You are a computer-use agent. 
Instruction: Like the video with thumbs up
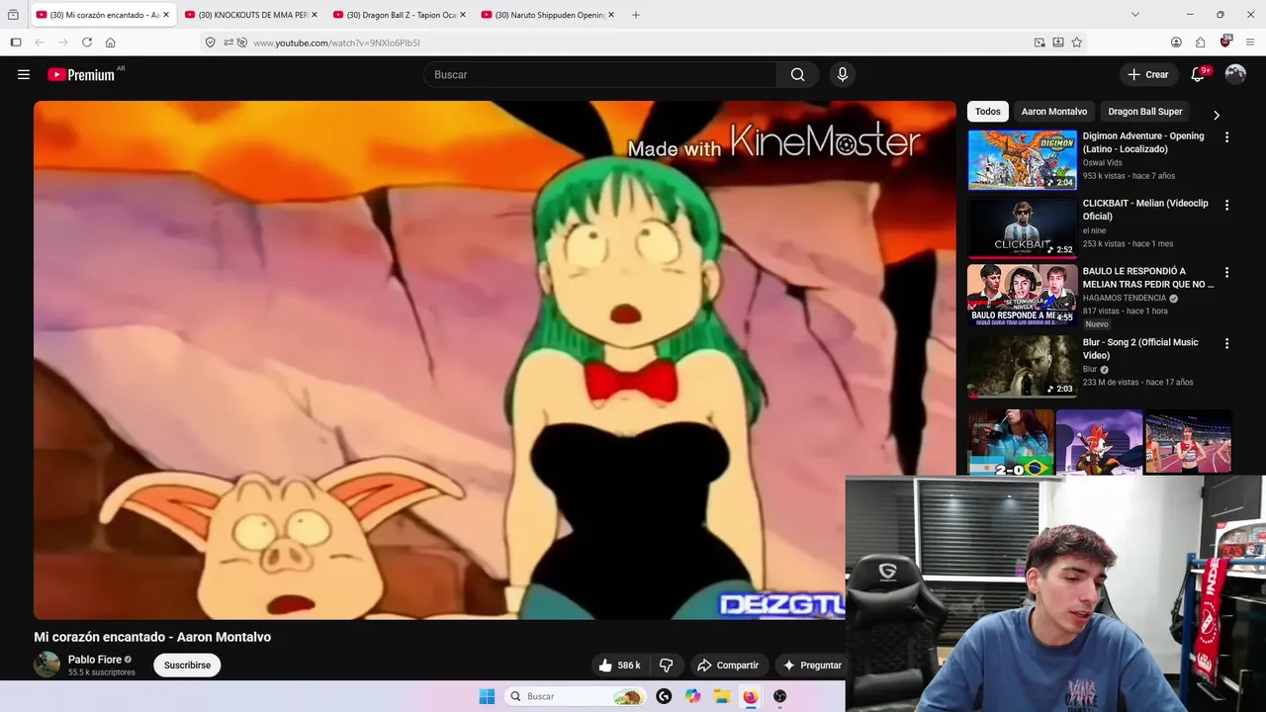[619, 666]
